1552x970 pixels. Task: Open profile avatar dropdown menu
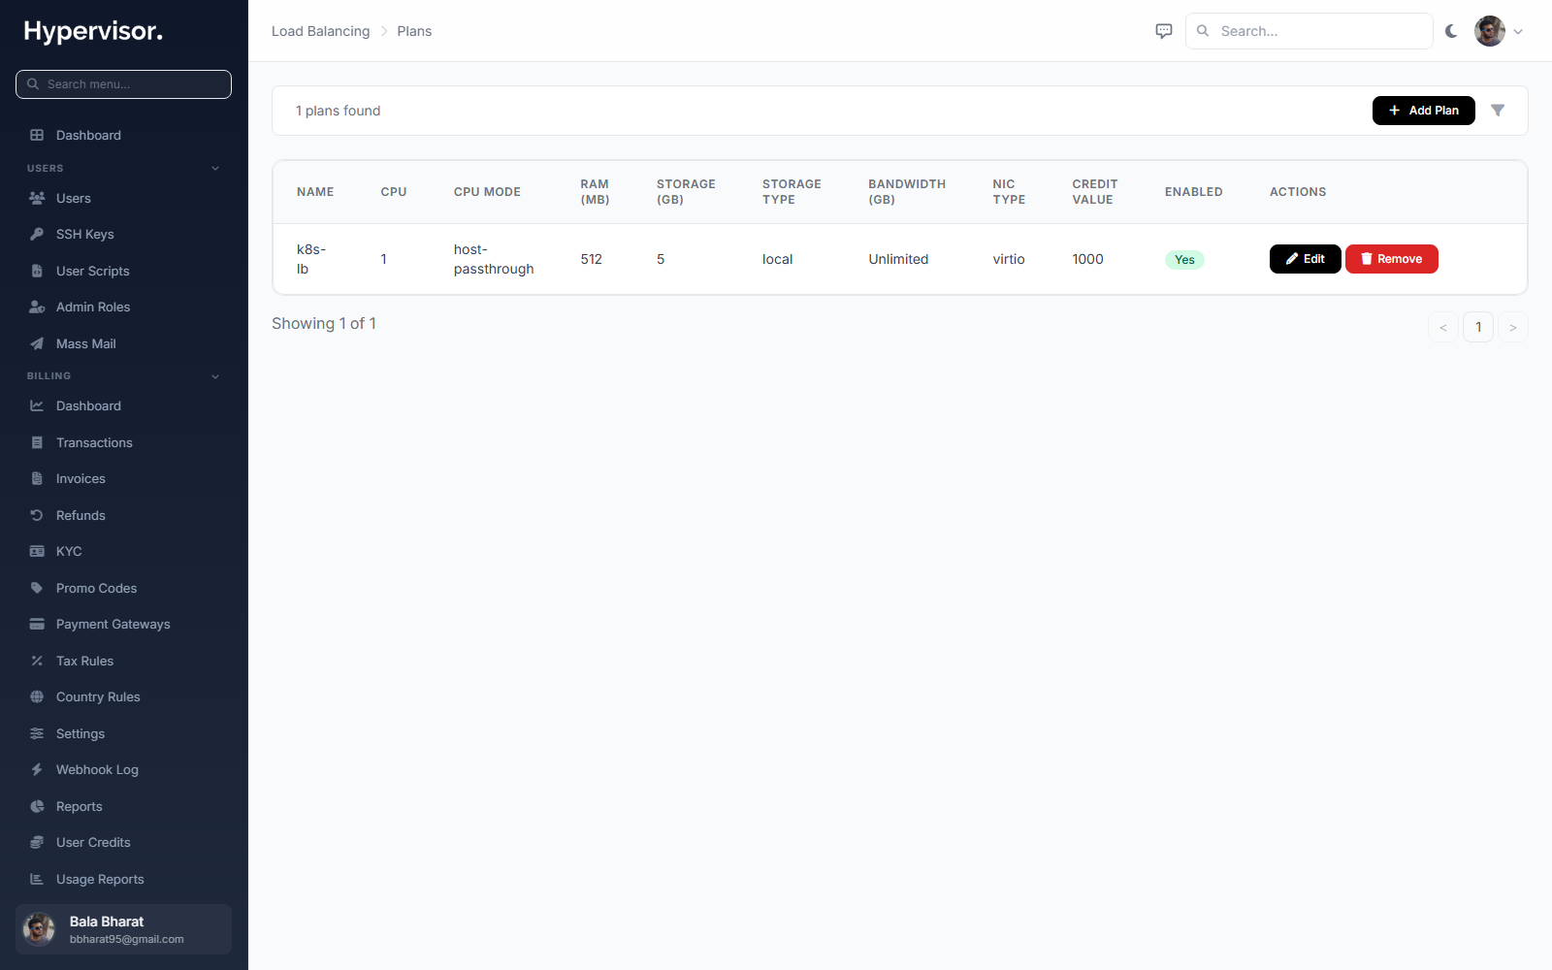pyautogui.click(x=1499, y=31)
